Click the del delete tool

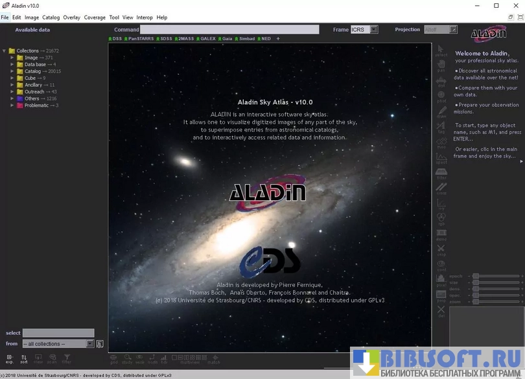441,312
